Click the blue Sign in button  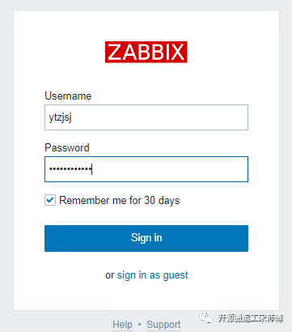(146, 238)
